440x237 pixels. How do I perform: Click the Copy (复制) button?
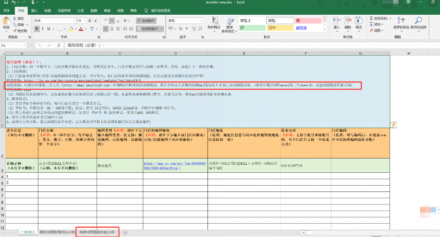tap(19, 25)
